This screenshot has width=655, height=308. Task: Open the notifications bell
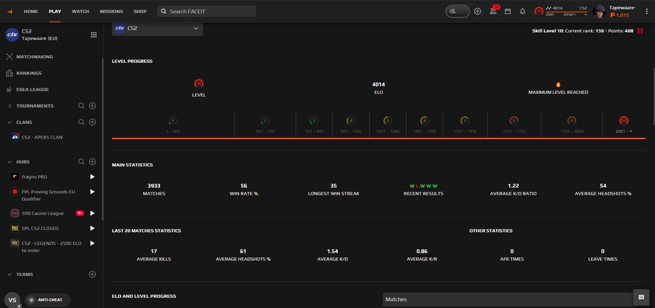click(x=522, y=11)
